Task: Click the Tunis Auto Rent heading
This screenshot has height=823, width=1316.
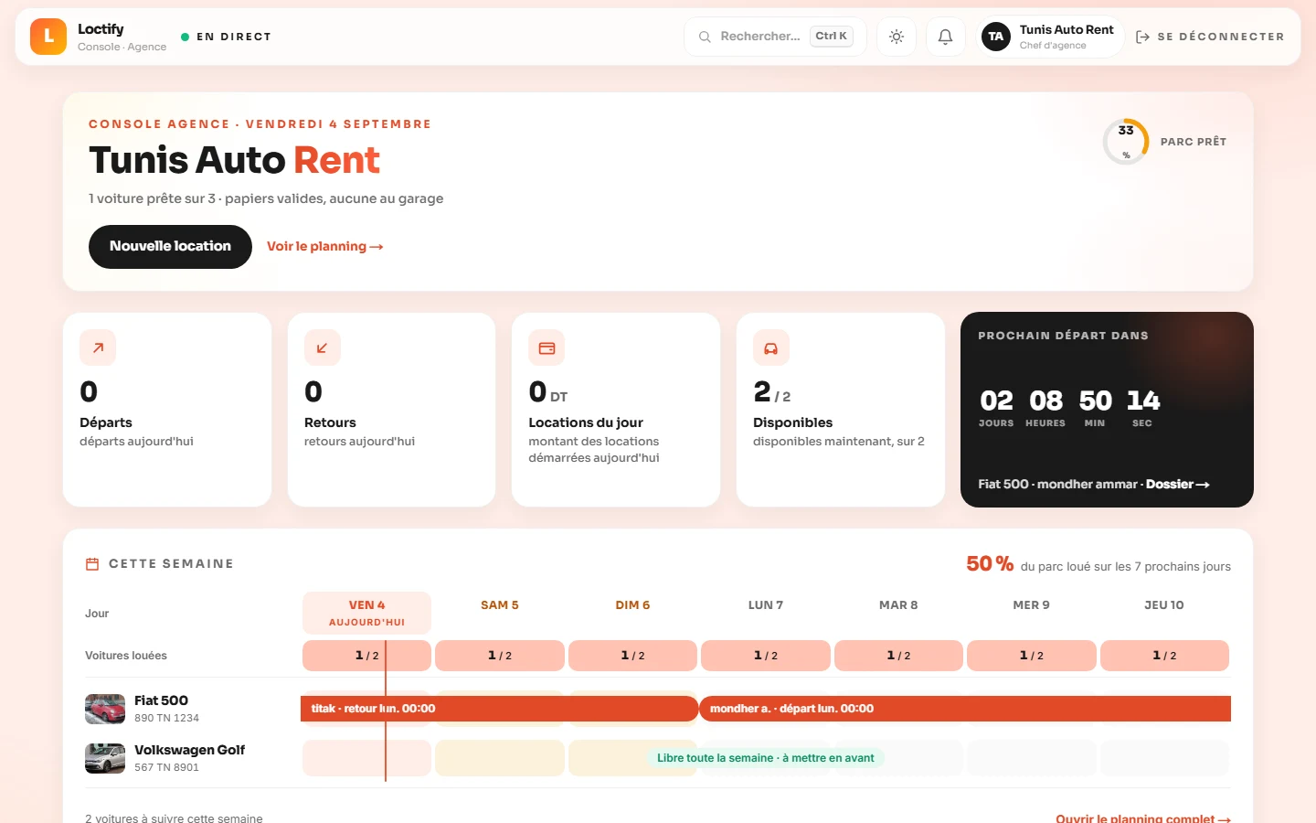Action: coord(234,160)
